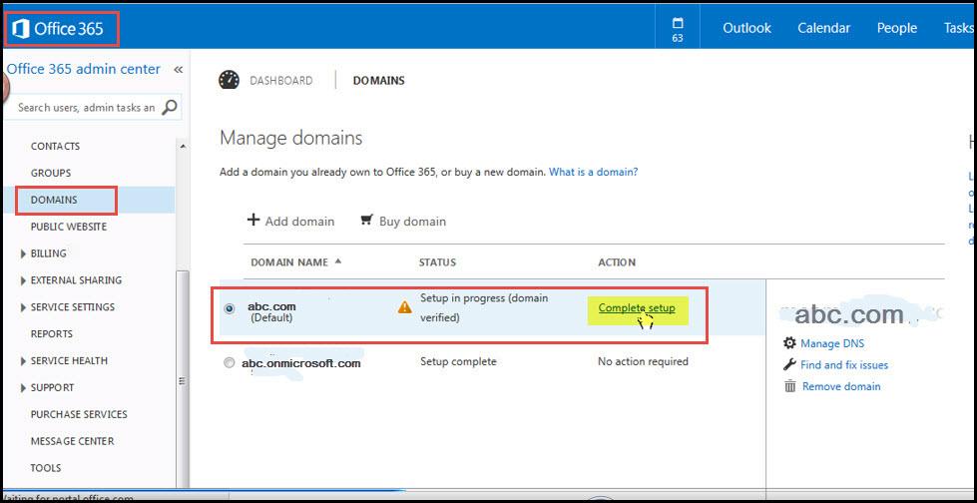Click the Action column header

[617, 261]
